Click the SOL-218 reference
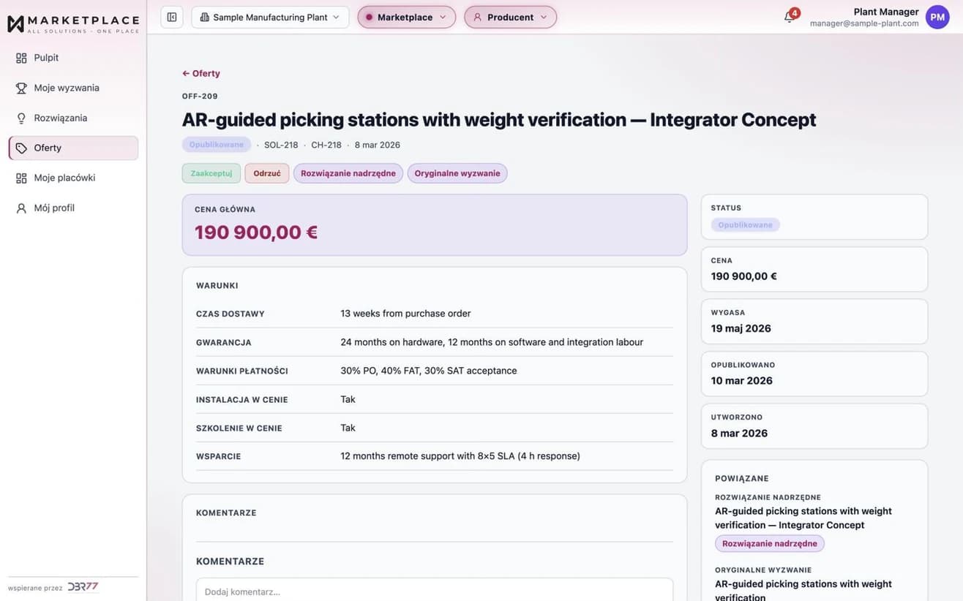Screen dimensions: 963x601 point(281,145)
